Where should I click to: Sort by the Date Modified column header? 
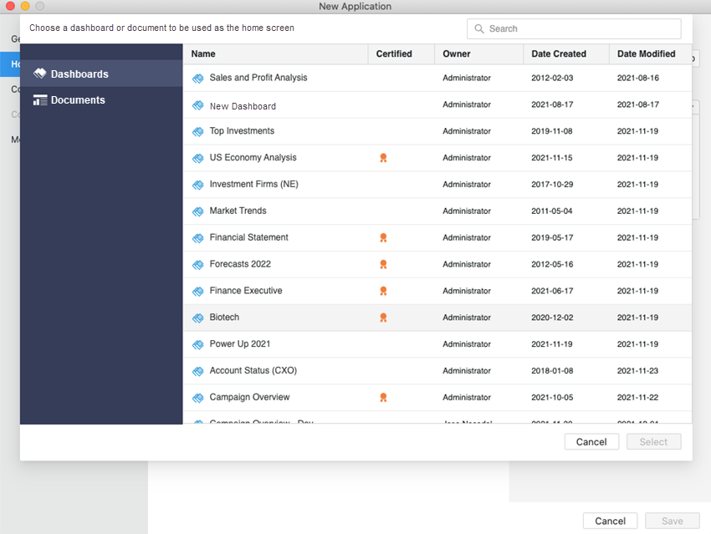(x=646, y=53)
